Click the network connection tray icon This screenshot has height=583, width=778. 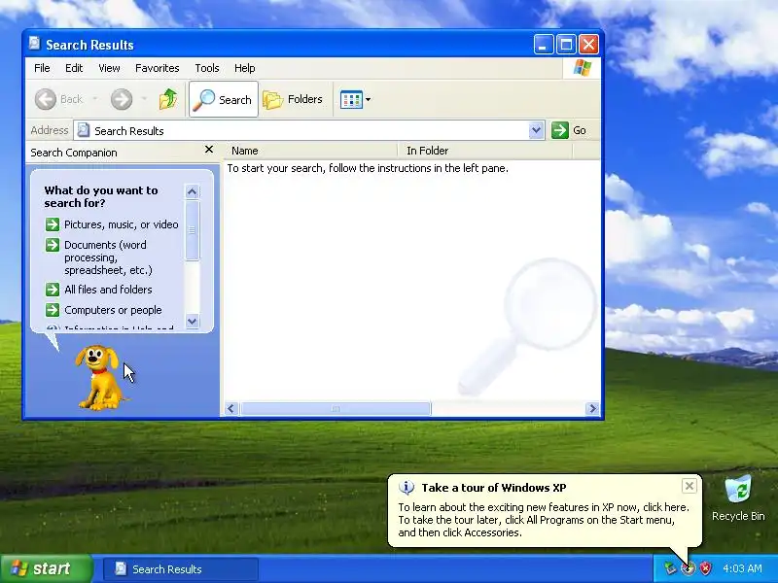click(x=670, y=568)
